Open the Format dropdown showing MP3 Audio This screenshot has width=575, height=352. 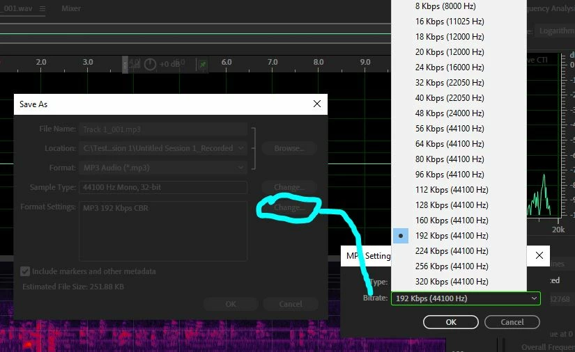[x=163, y=168]
